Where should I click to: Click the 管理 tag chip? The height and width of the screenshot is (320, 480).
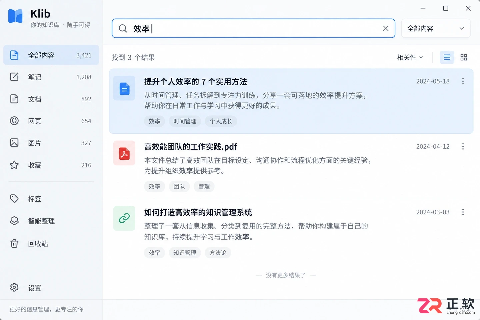(204, 186)
